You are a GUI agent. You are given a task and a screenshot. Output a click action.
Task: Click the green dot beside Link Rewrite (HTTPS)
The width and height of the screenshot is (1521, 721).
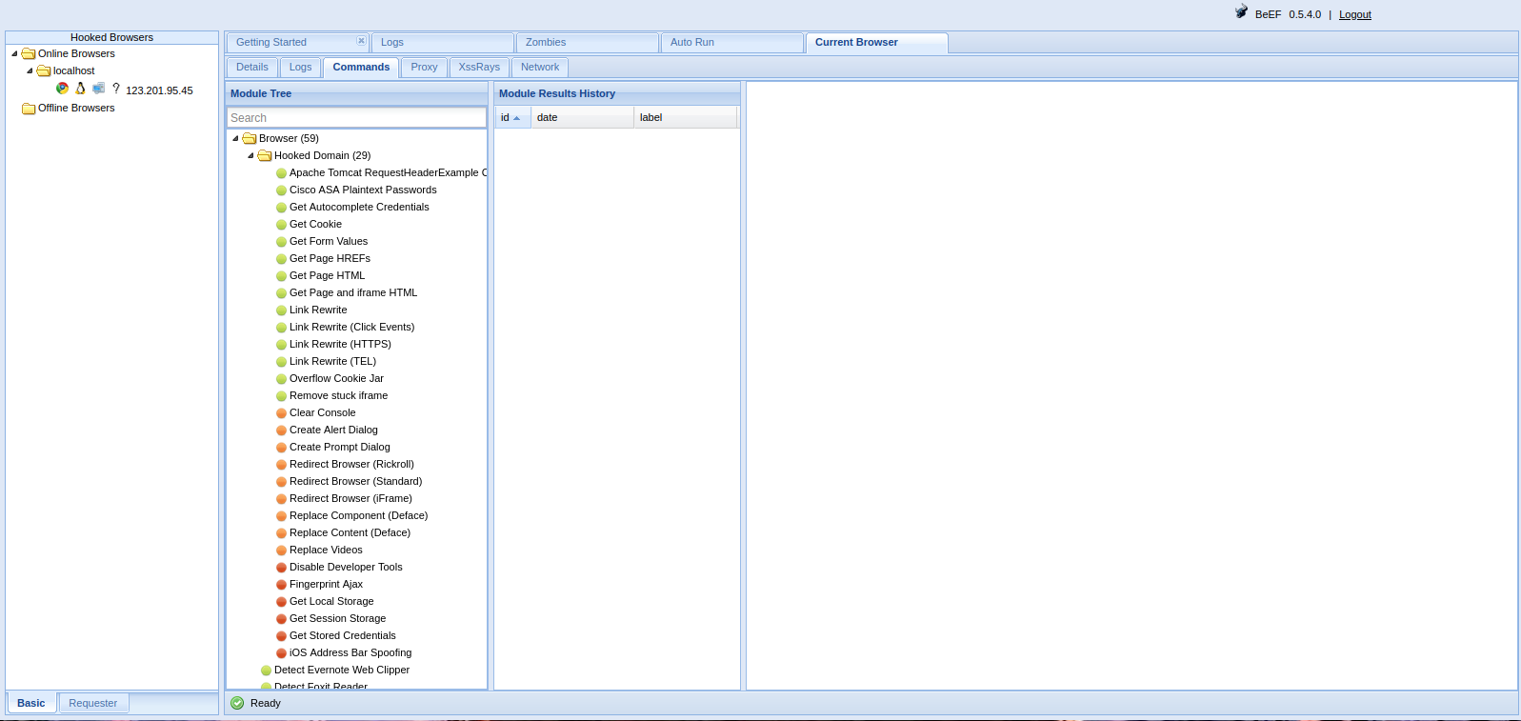click(281, 345)
